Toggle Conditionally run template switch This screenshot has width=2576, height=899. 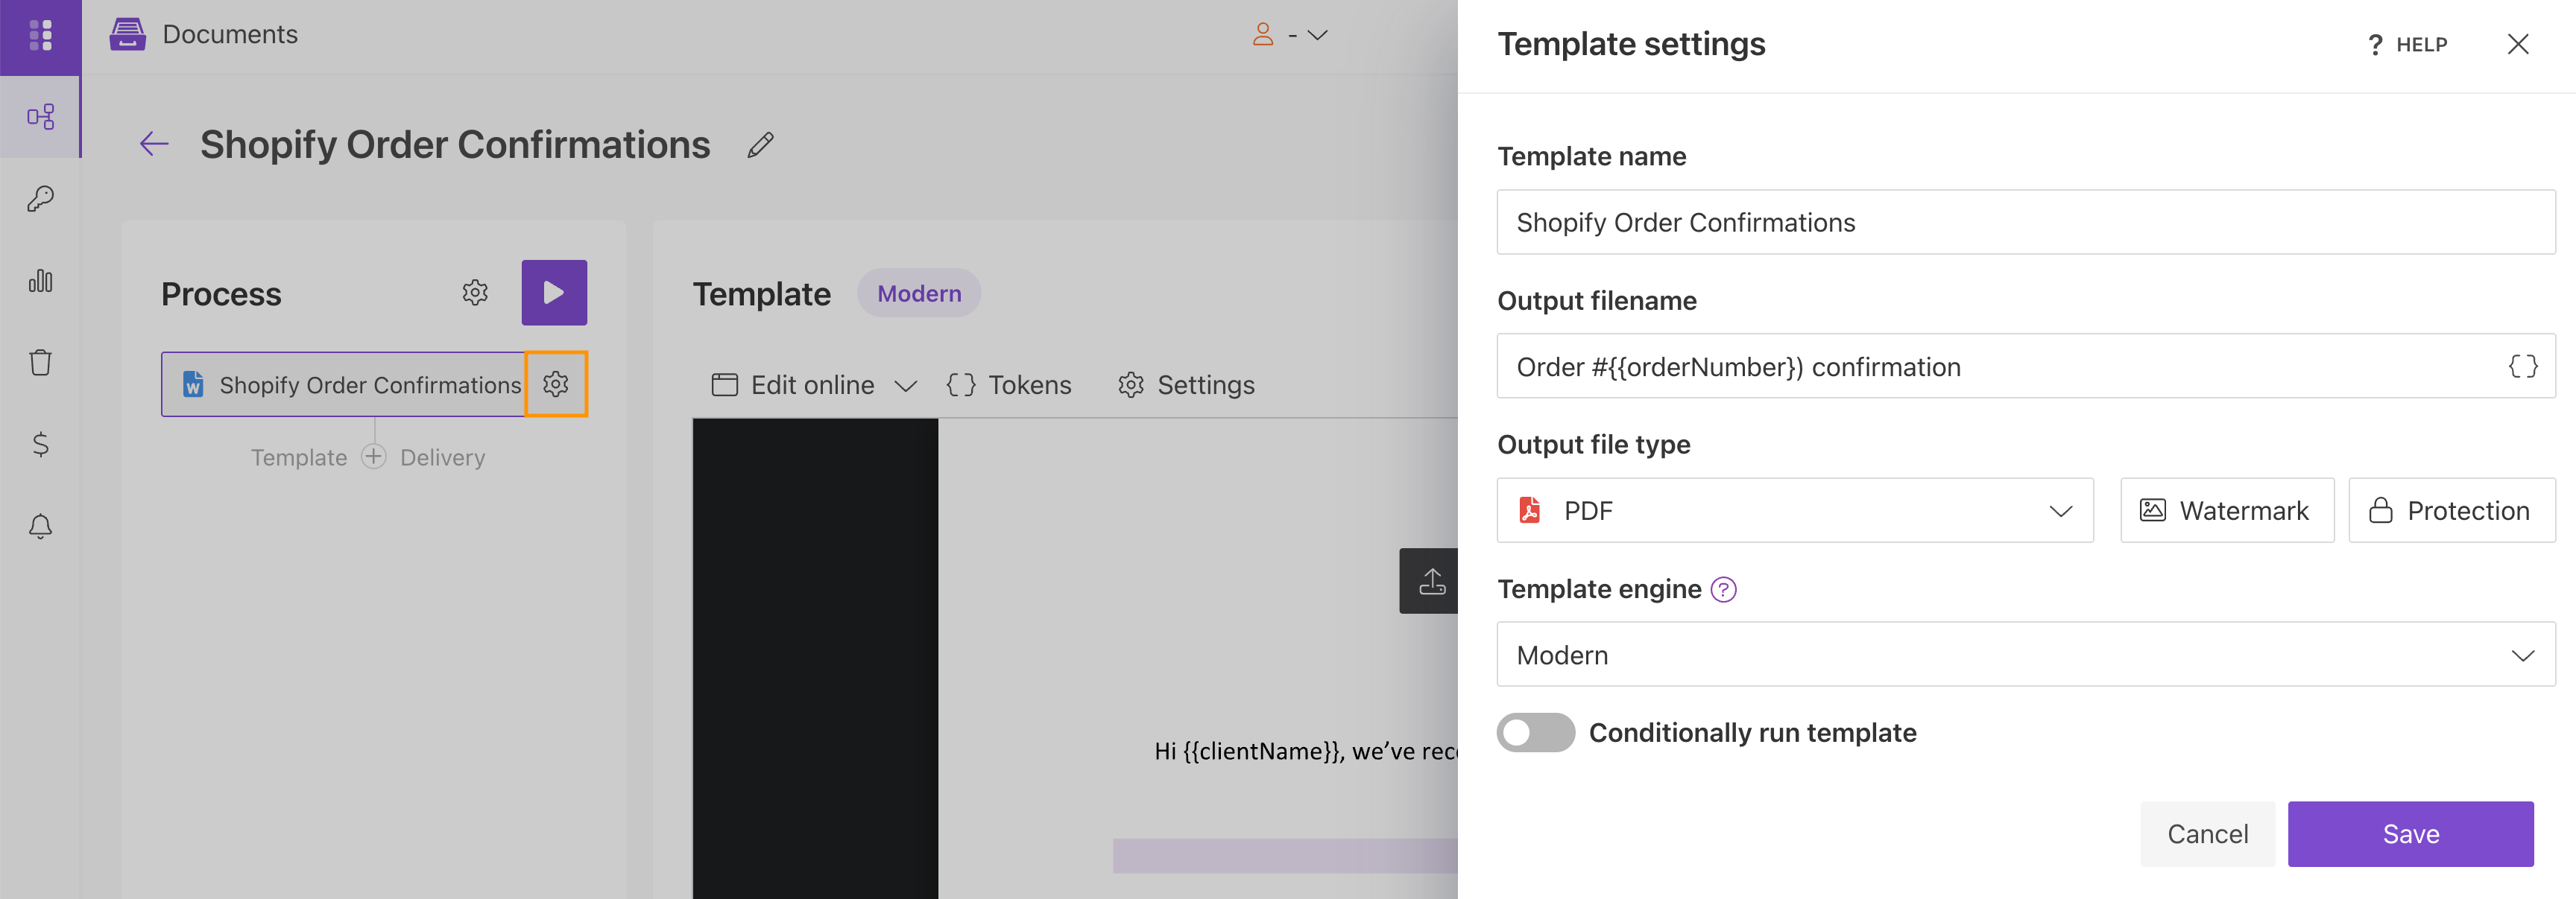1535,732
